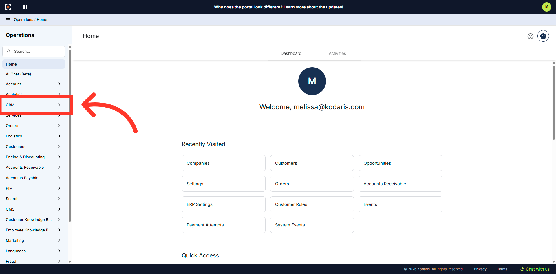Expand the Orders menu chevron
The image size is (556, 274).
[59, 126]
